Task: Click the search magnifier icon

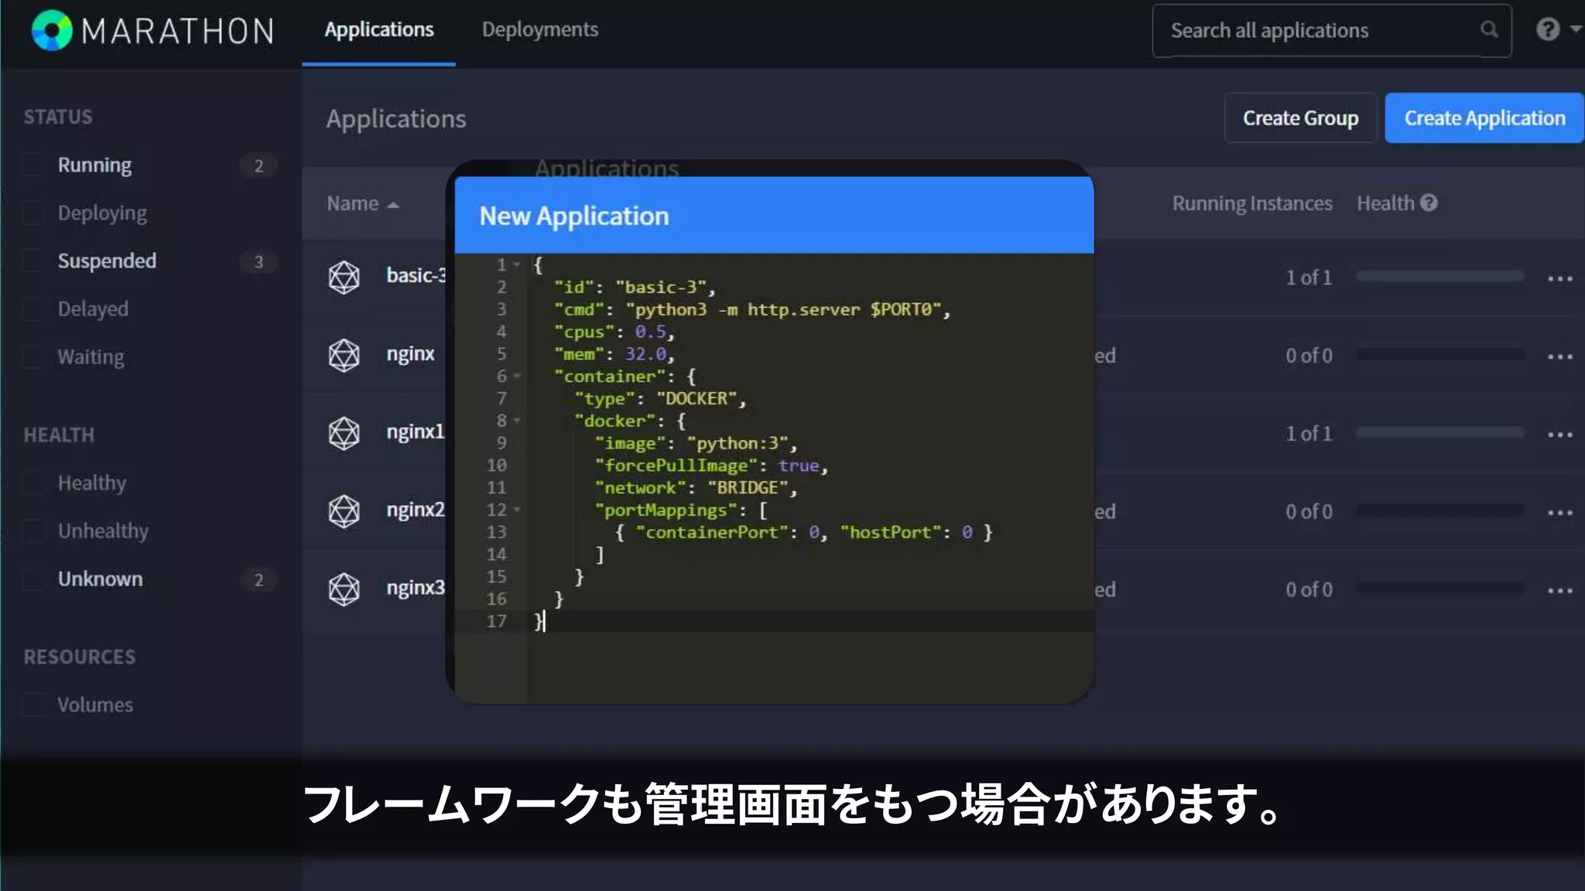Action: click(x=1488, y=29)
